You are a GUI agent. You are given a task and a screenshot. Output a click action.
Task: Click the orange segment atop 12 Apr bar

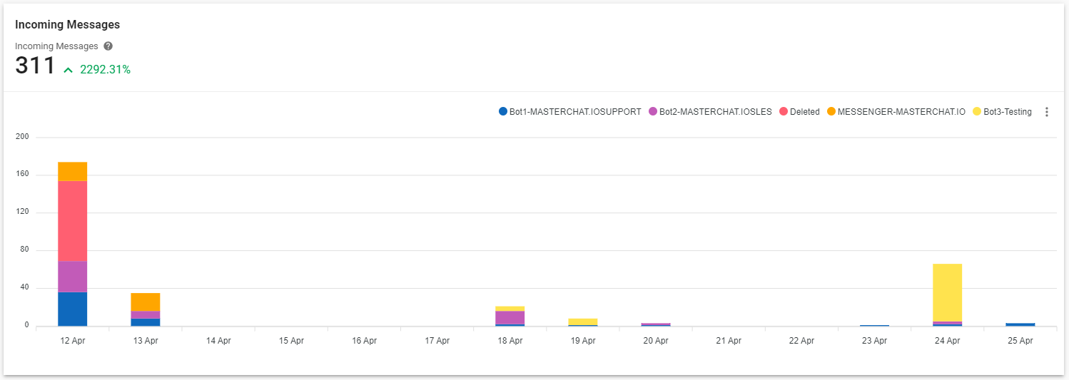73,172
